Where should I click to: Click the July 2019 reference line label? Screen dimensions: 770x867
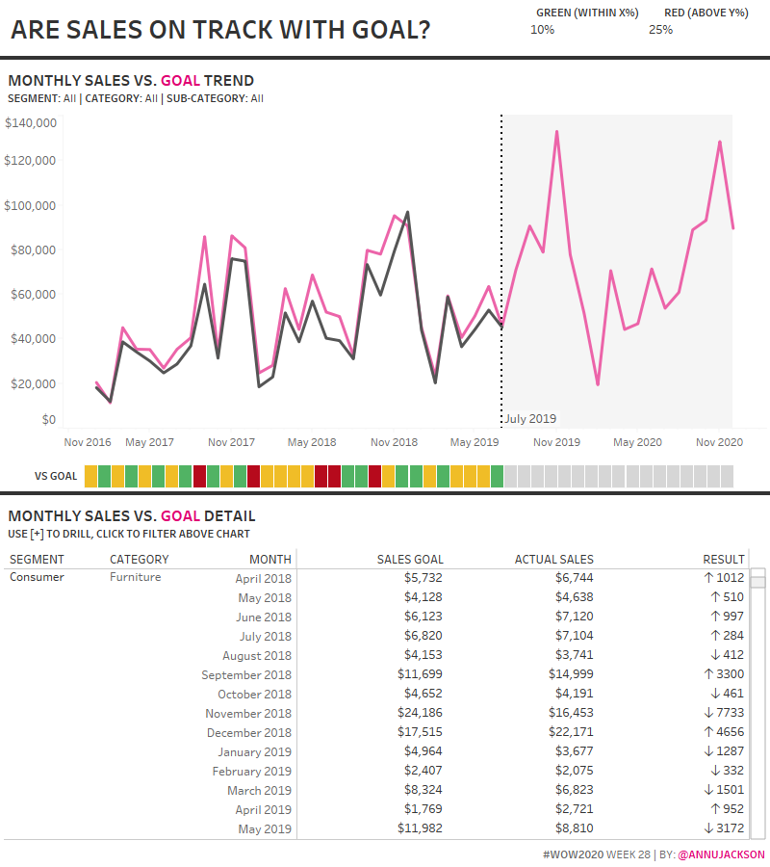click(x=530, y=419)
